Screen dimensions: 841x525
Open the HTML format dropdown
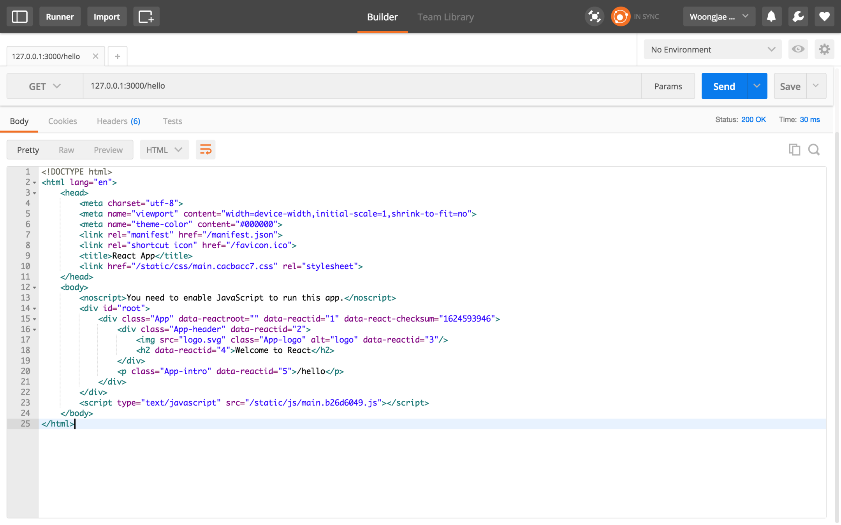(x=164, y=150)
